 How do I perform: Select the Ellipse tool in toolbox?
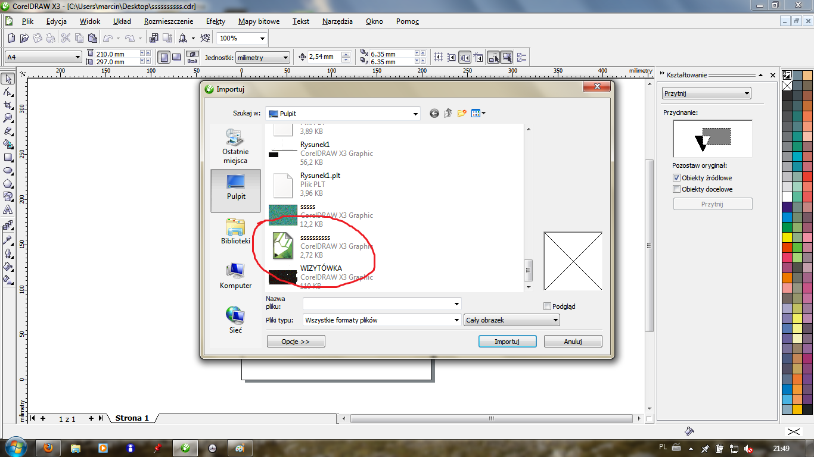coord(8,170)
